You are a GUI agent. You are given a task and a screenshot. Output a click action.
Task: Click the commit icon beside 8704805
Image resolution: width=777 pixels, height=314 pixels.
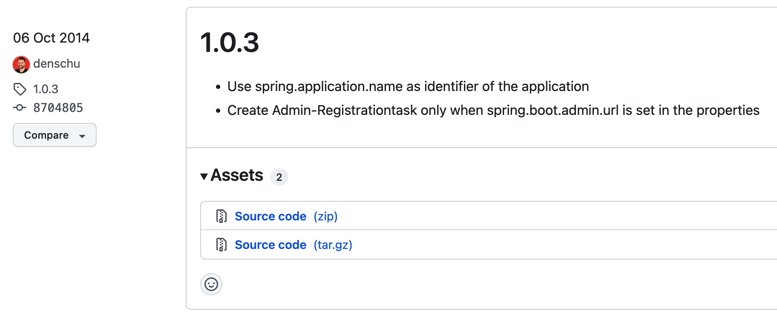tap(20, 108)
